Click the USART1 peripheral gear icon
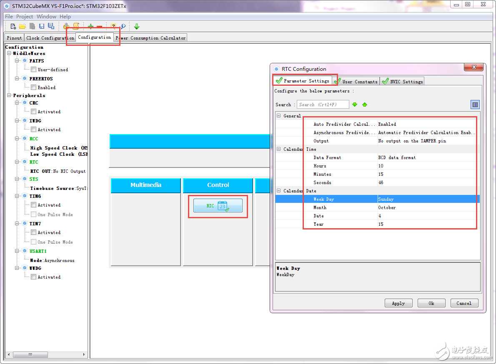496x364 pixels. [x=25, y=251]
